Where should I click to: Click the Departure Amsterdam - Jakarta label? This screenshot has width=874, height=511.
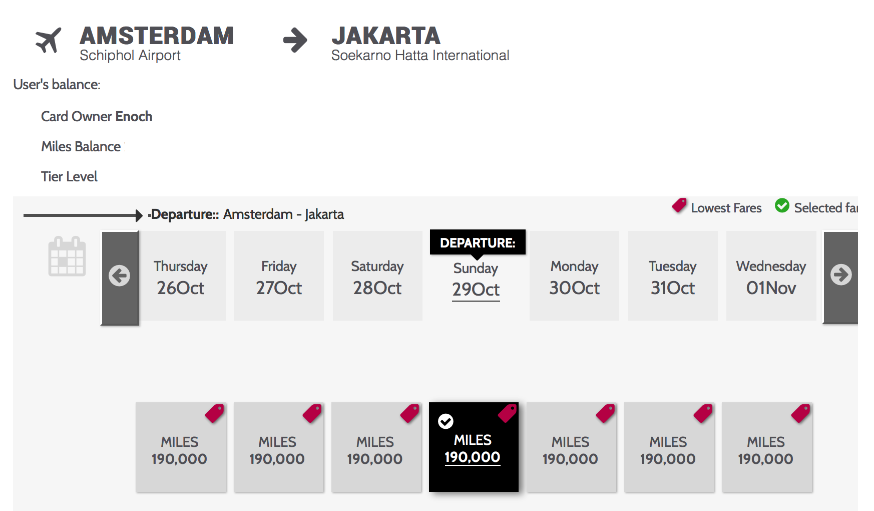[x=247, y=214]
